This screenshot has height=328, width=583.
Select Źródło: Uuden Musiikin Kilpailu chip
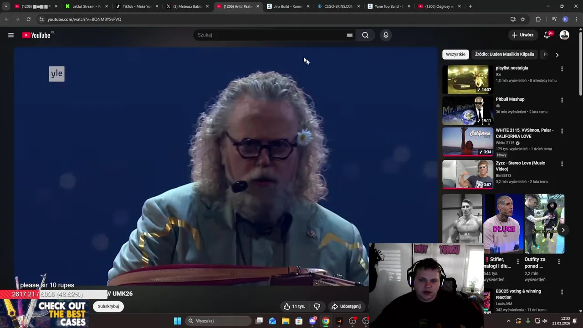[505, 54]
